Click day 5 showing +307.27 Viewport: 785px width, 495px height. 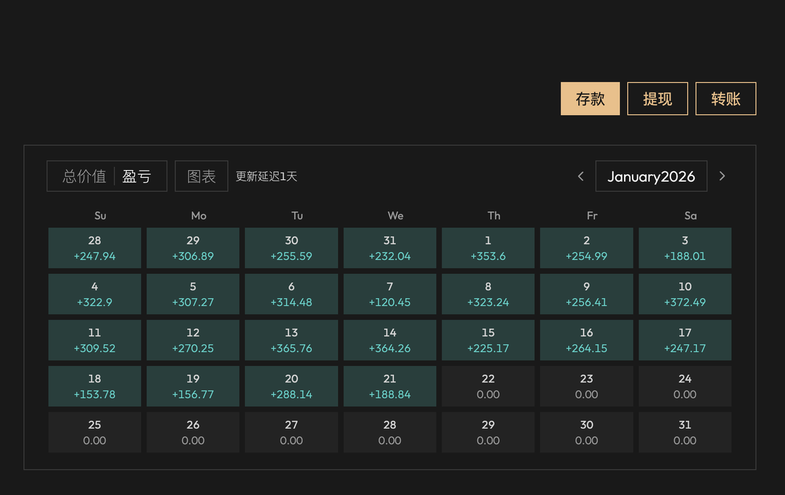193,294
